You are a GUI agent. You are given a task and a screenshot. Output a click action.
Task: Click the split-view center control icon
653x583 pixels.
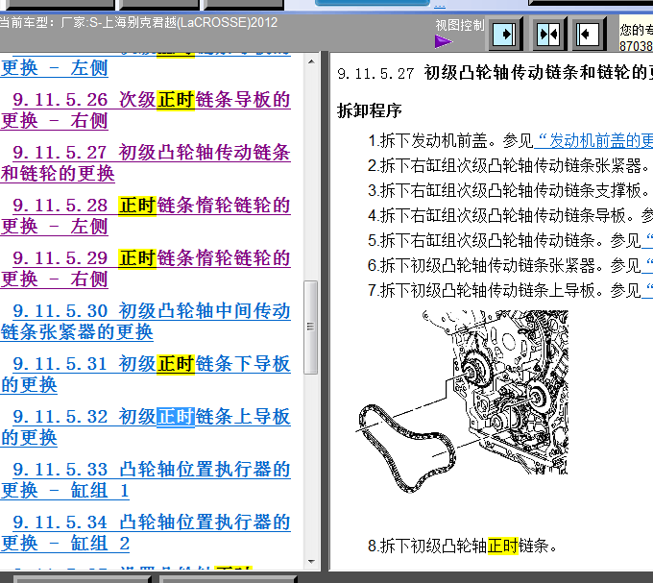548,35
